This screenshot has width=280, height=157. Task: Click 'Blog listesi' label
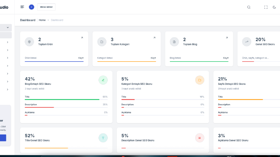point(175,58)
